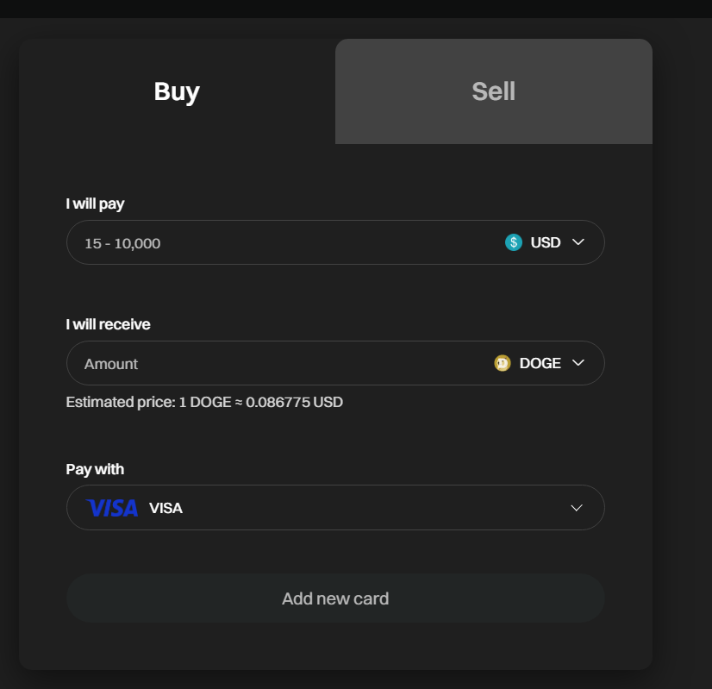Select the Buy tab

tap(177, 91)
